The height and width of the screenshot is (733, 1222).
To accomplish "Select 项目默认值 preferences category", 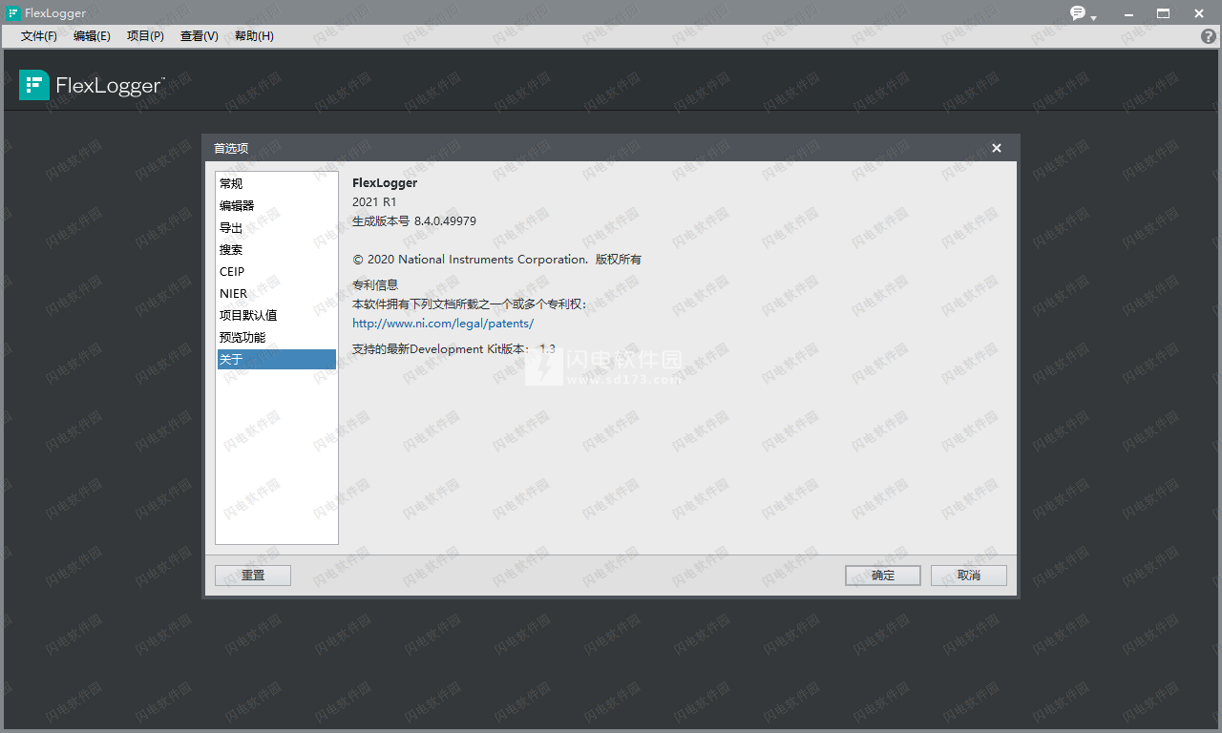I will (x=276, y=315).
